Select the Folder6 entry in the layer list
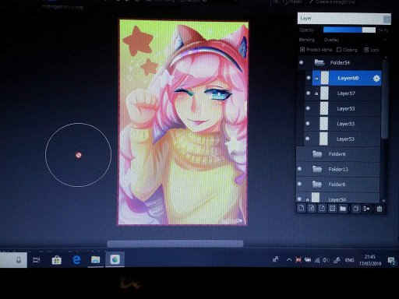399x299 pixels. pyautogui.click(x=338, y=154)
